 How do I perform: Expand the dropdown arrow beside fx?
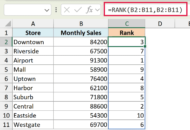[x=97, y=10]
